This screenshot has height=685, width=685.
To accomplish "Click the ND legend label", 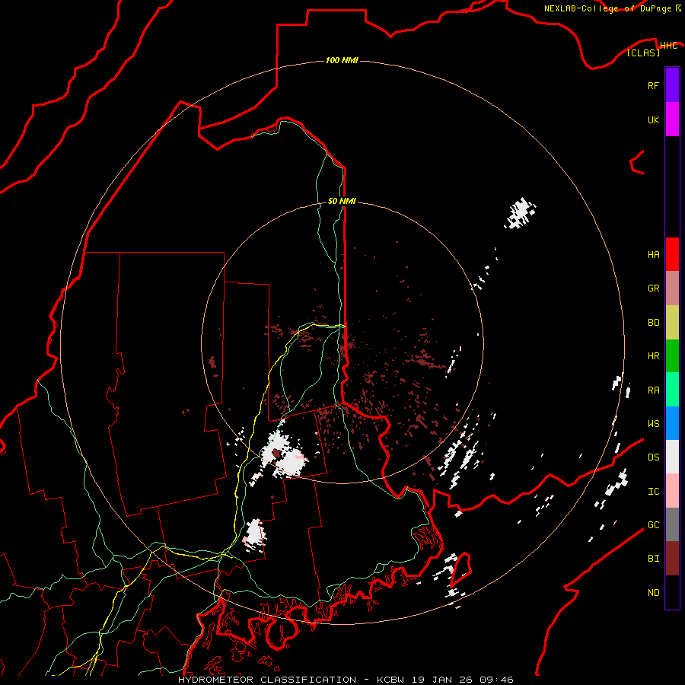I will click(x=653, y=593).
